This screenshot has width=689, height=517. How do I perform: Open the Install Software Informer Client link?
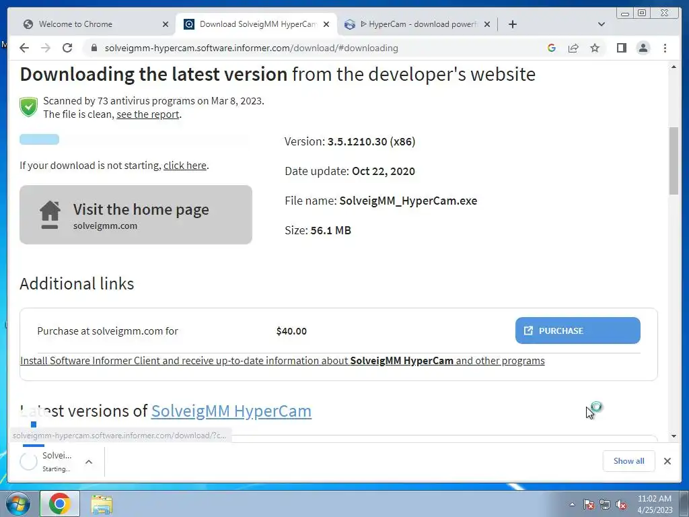pyautogui.click(x=283, y=361)
